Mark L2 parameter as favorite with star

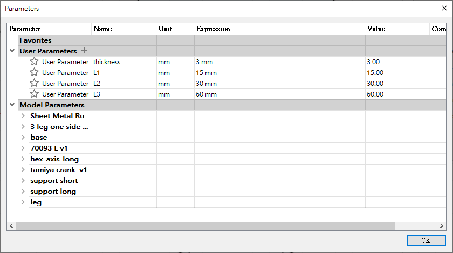pyautogui.click(x=35, y=83)
